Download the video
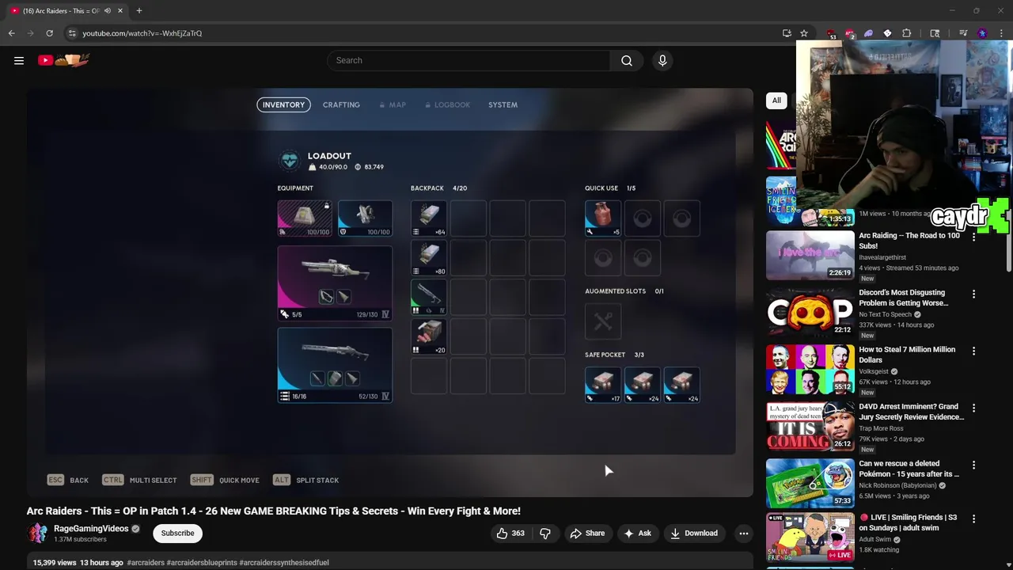This screenshot has height=570, width=1013. 693,534
